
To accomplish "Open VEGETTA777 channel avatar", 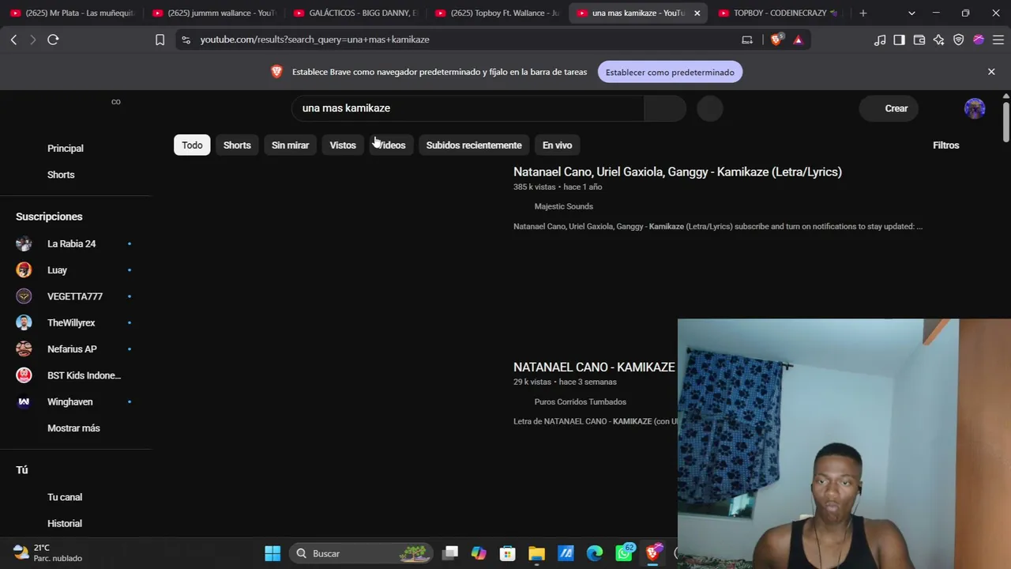I will coord(24,296).
